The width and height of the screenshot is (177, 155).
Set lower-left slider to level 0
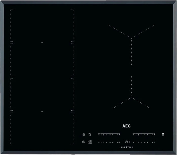(99, 142)
